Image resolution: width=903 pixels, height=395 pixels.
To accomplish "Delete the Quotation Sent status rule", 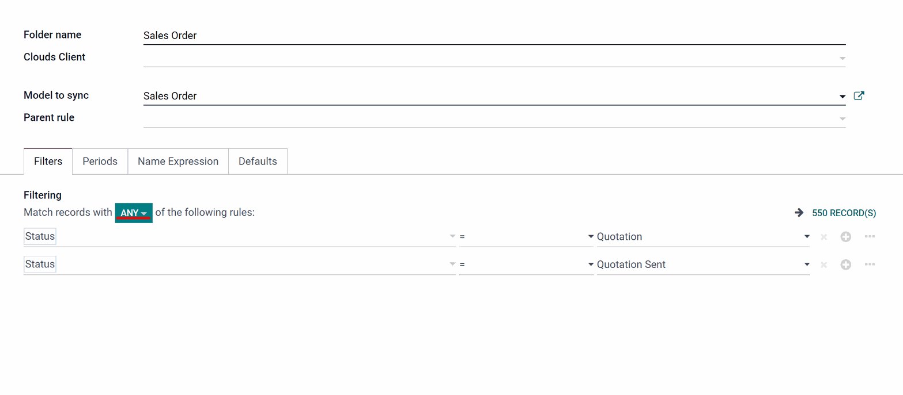I will pyautogui.click(x=823, y=264).
